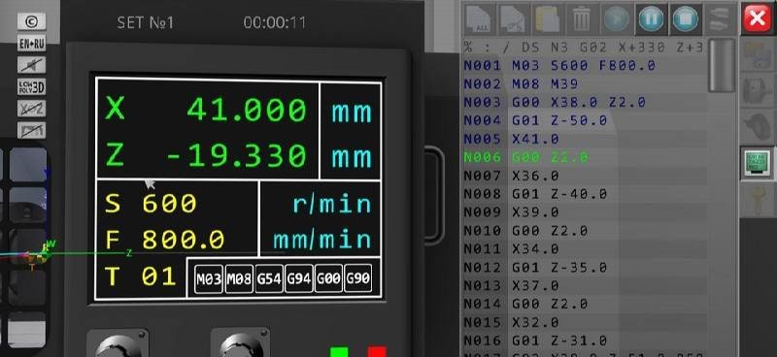Select program line N012 G01 Z-35.0

[x=585, y=268]
